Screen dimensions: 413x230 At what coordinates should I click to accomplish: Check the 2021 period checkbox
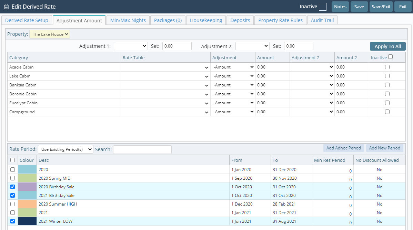click(x=12, y=213)
